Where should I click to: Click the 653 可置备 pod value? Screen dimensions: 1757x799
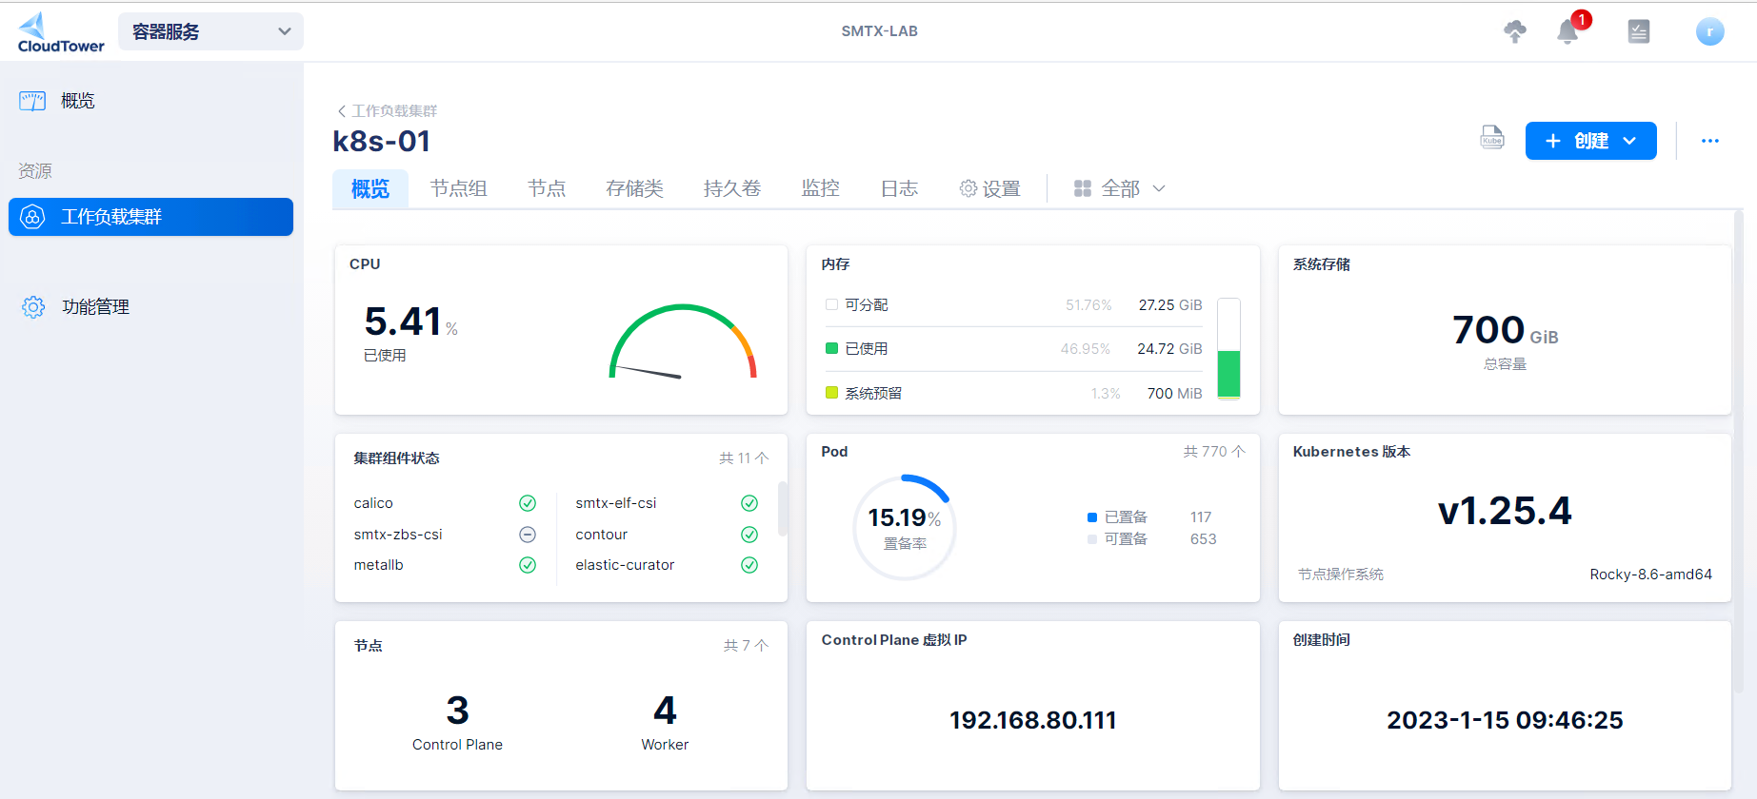point(1203,539)
